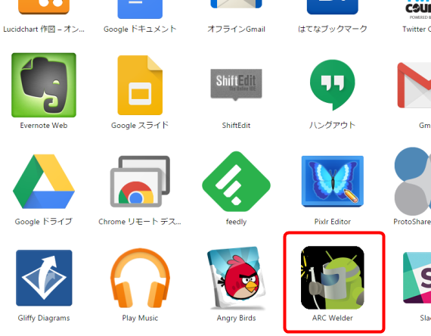431x336 pixels.
Task: Open the はてなブックマーク app icon
Action: (332, 7)
